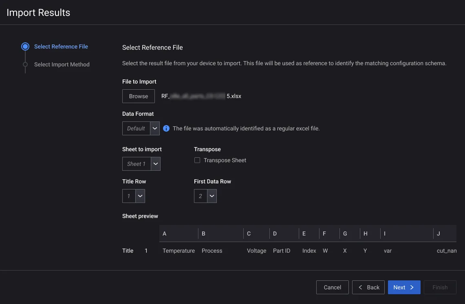Select column D header in sheet preview
This screenshot has width=465, height=304.
coord(284,234)
